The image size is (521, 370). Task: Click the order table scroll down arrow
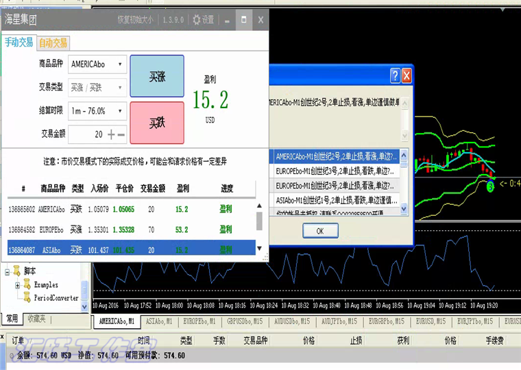260,249
